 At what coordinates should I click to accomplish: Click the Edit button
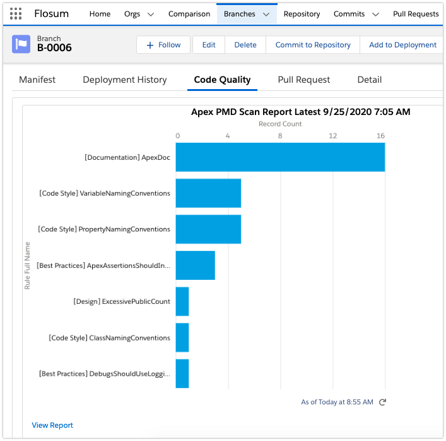tap(209, 45)
